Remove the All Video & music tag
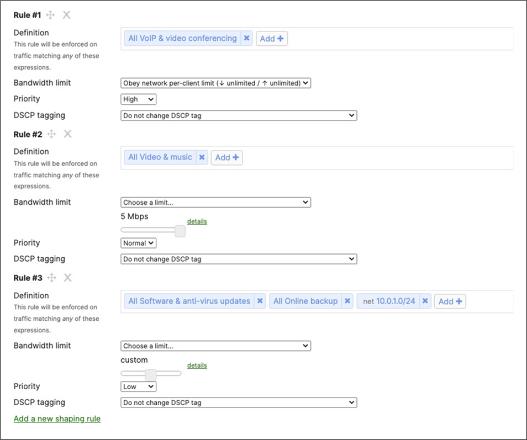 pos(202,157)
